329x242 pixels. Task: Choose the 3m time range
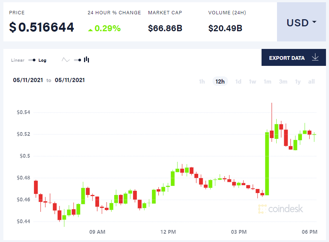(283, 81)
